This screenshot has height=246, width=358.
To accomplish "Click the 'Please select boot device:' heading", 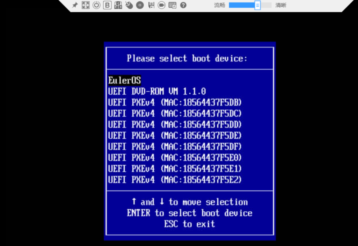I will (x=187, y=58).
